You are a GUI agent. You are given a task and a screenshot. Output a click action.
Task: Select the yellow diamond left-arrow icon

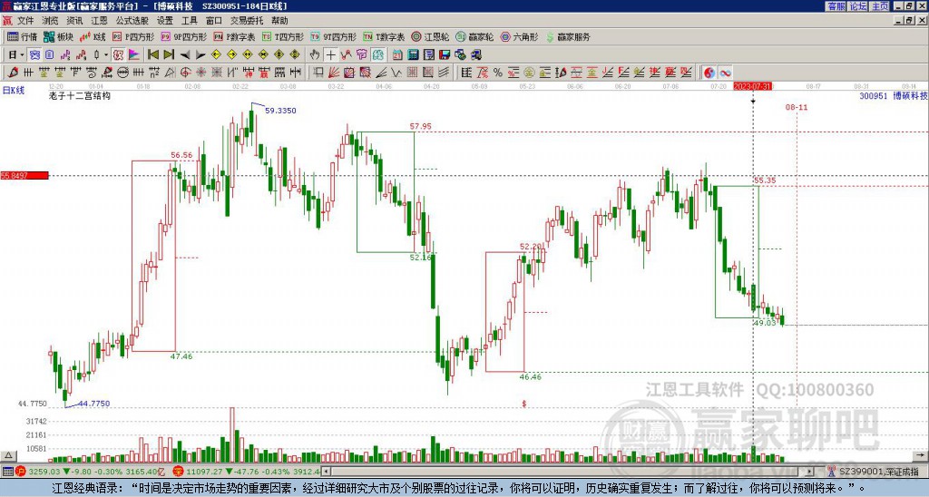click(x=216, y=55)
